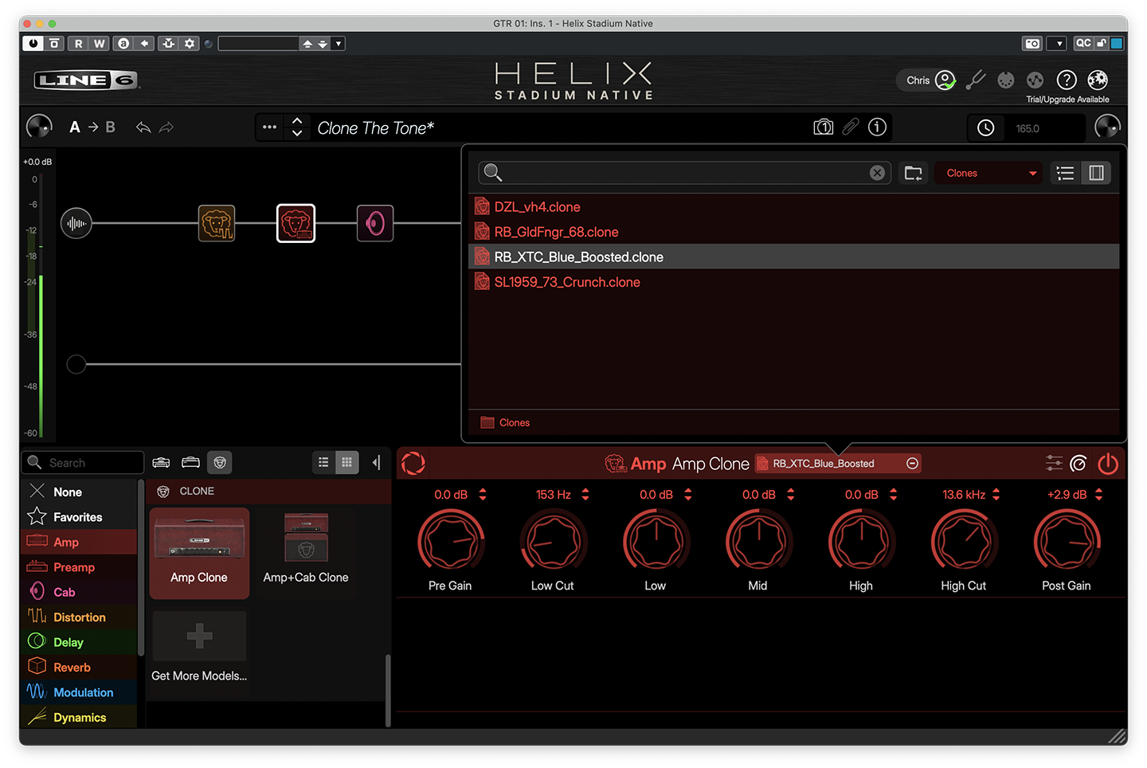
Task: Click the redo arrow
Action: 166,127
